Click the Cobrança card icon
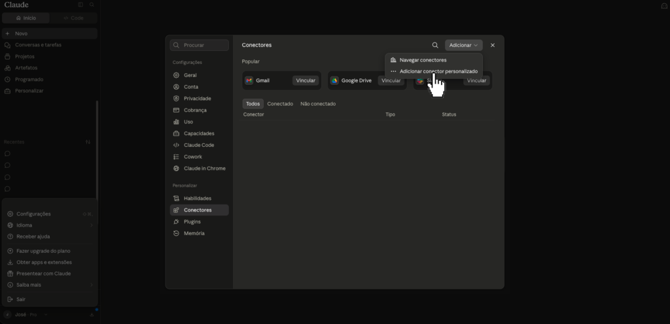 (x=176, y=110)
